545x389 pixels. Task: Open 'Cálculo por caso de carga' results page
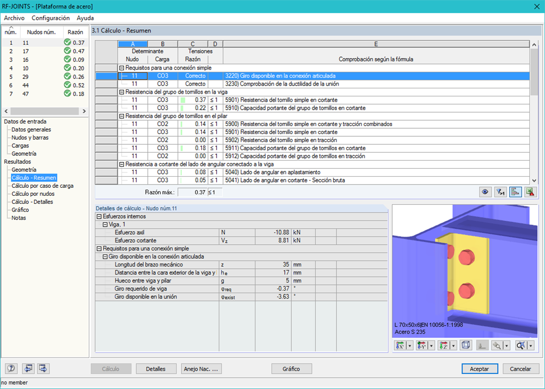tap(43, 186)
